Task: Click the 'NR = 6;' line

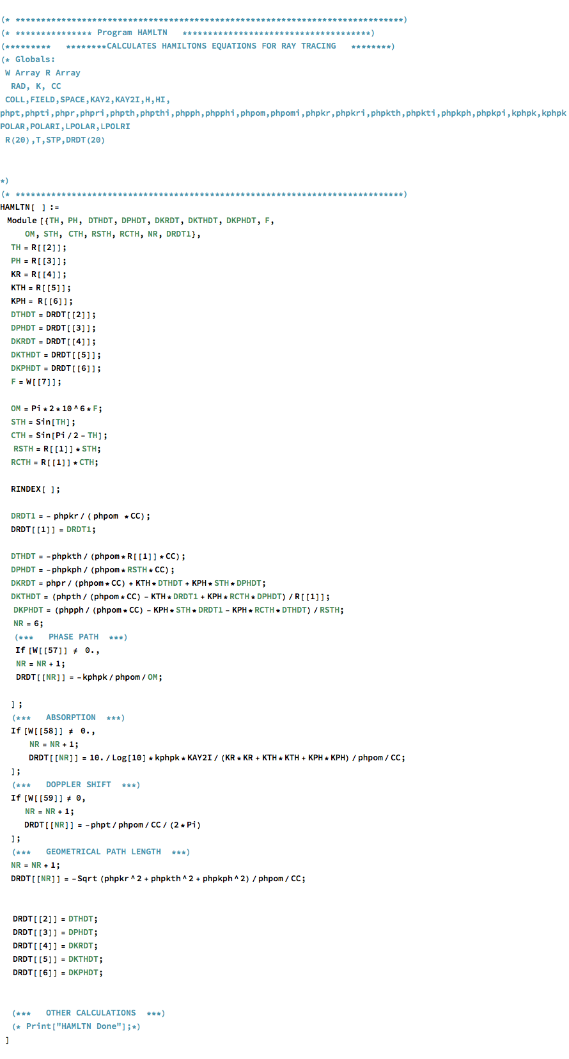Action: 29,624
